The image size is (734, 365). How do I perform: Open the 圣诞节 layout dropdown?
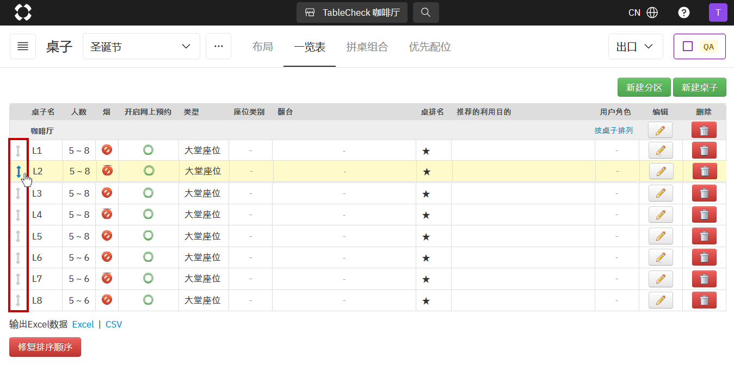pos(141,47)
